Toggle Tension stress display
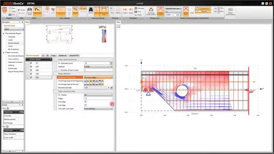 (203, 12)
